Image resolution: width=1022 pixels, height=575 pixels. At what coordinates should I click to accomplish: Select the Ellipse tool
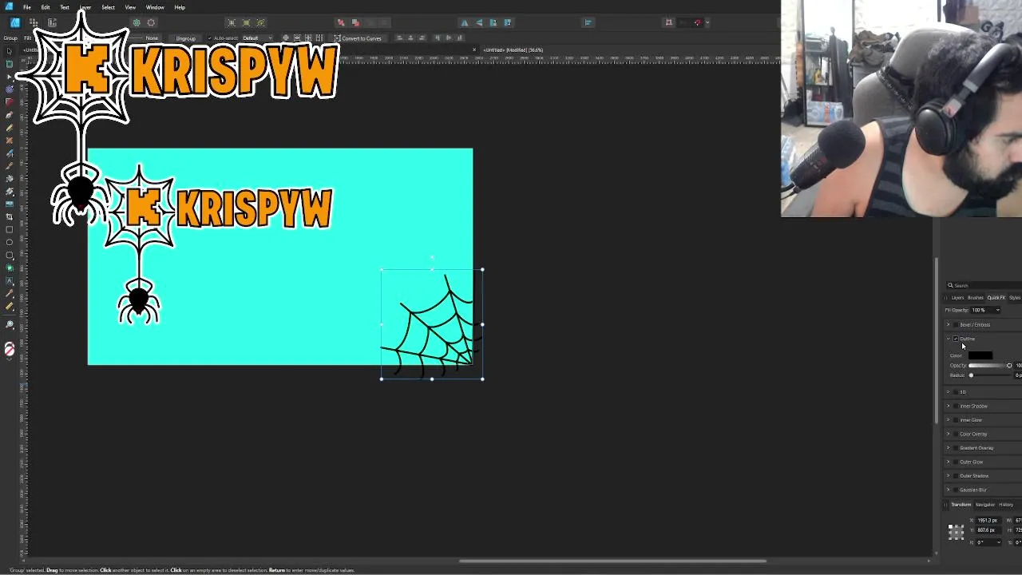point(10,243)
